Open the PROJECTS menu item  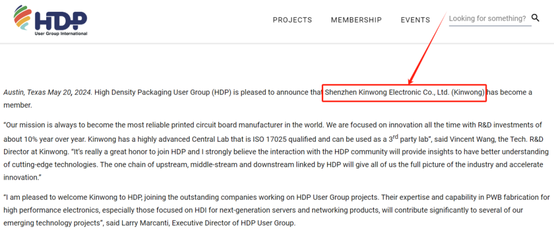(292, 20)
